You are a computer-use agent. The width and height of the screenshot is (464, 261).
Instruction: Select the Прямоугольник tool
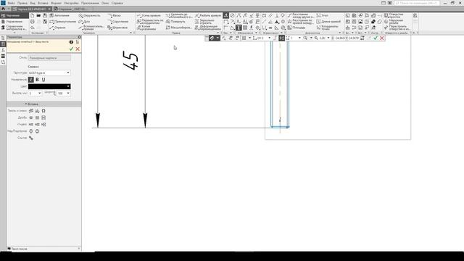62,22
